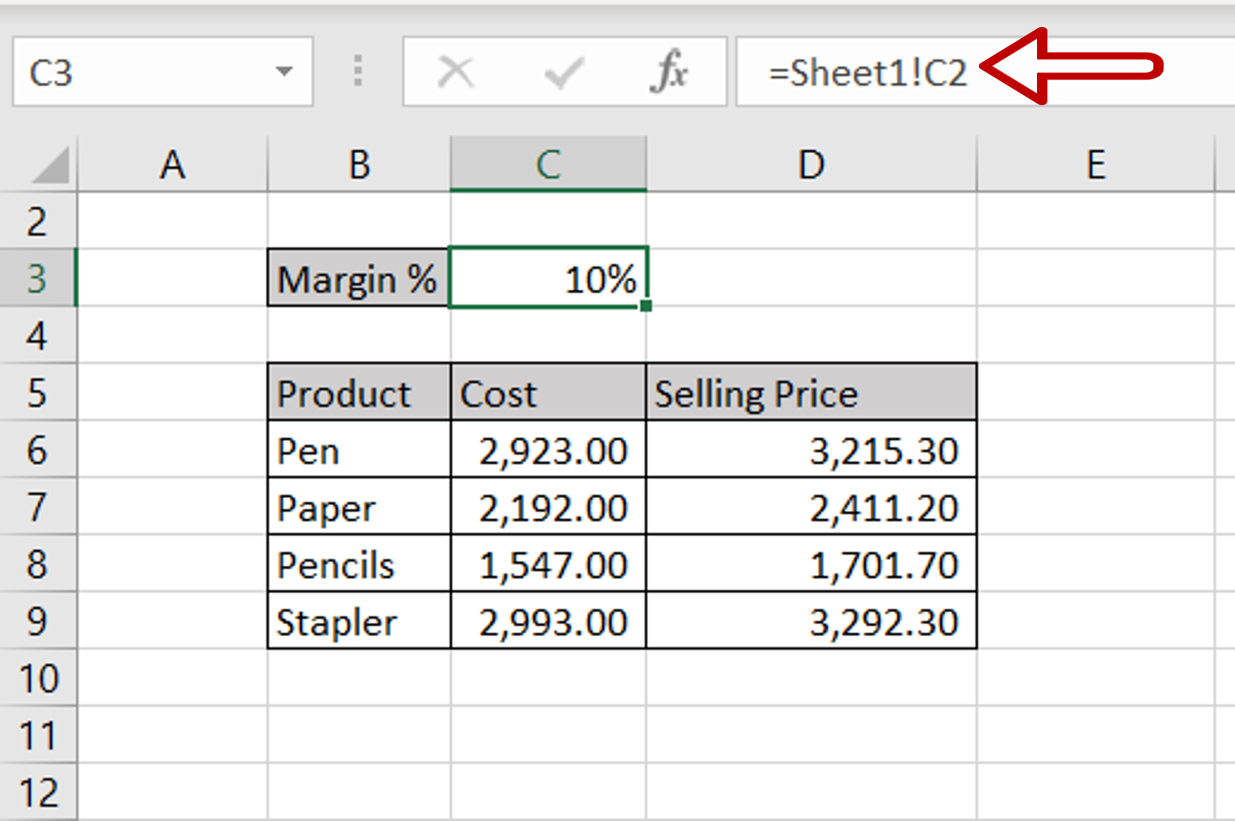
Task: Expand the Name Box dropdown arrow
Action: click(x=284, y=71)
